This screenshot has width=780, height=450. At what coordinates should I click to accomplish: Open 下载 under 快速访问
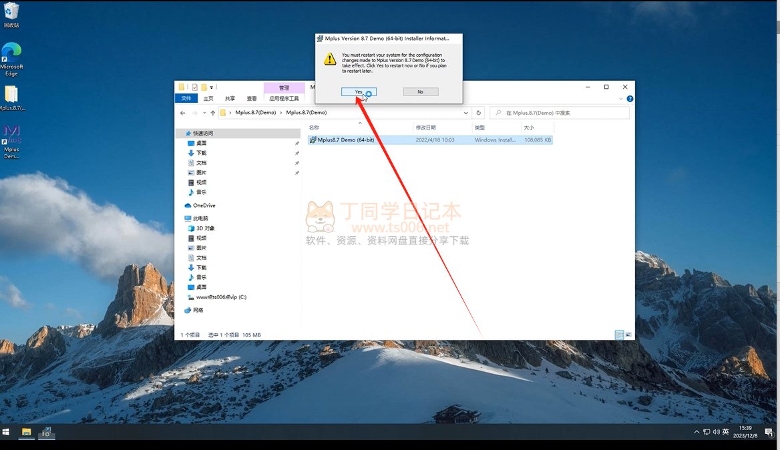point(201,153)
